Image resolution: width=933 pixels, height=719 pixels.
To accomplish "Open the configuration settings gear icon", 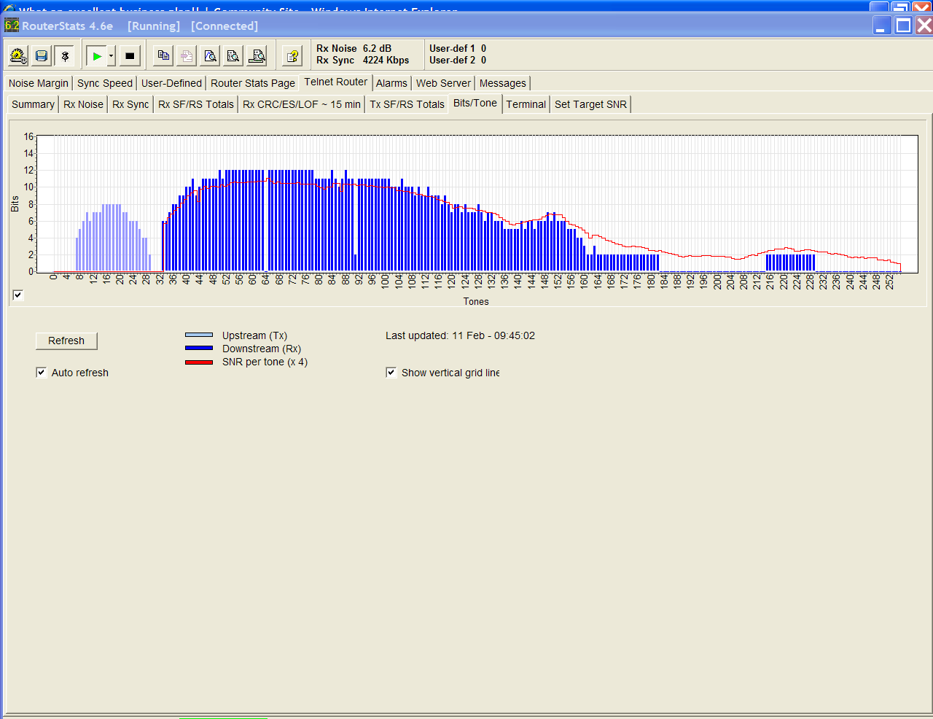I will tap(18, 56).
